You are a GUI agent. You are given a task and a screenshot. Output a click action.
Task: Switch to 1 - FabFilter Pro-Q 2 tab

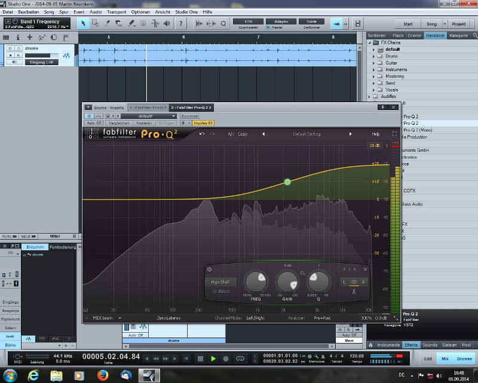[148, 108]
